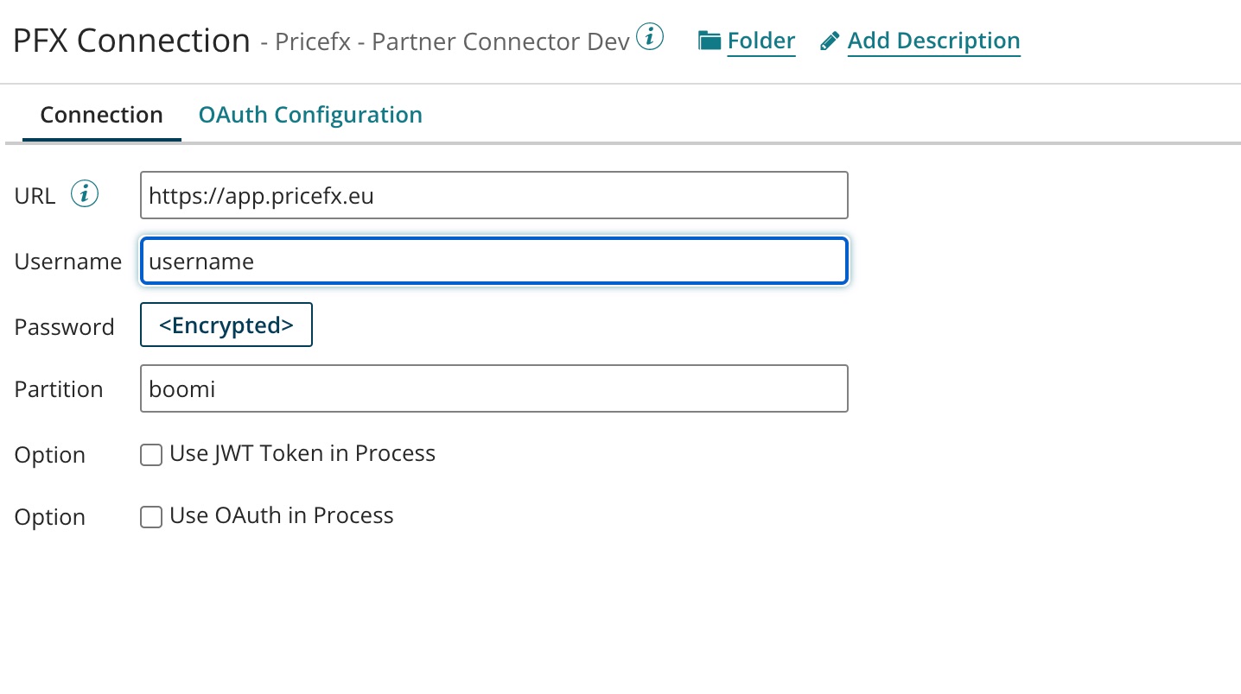The height and width of the screenshot is (694, 1241).
Task: Click the "Use OAuth in Process" label text
Action: click(282, 515)
